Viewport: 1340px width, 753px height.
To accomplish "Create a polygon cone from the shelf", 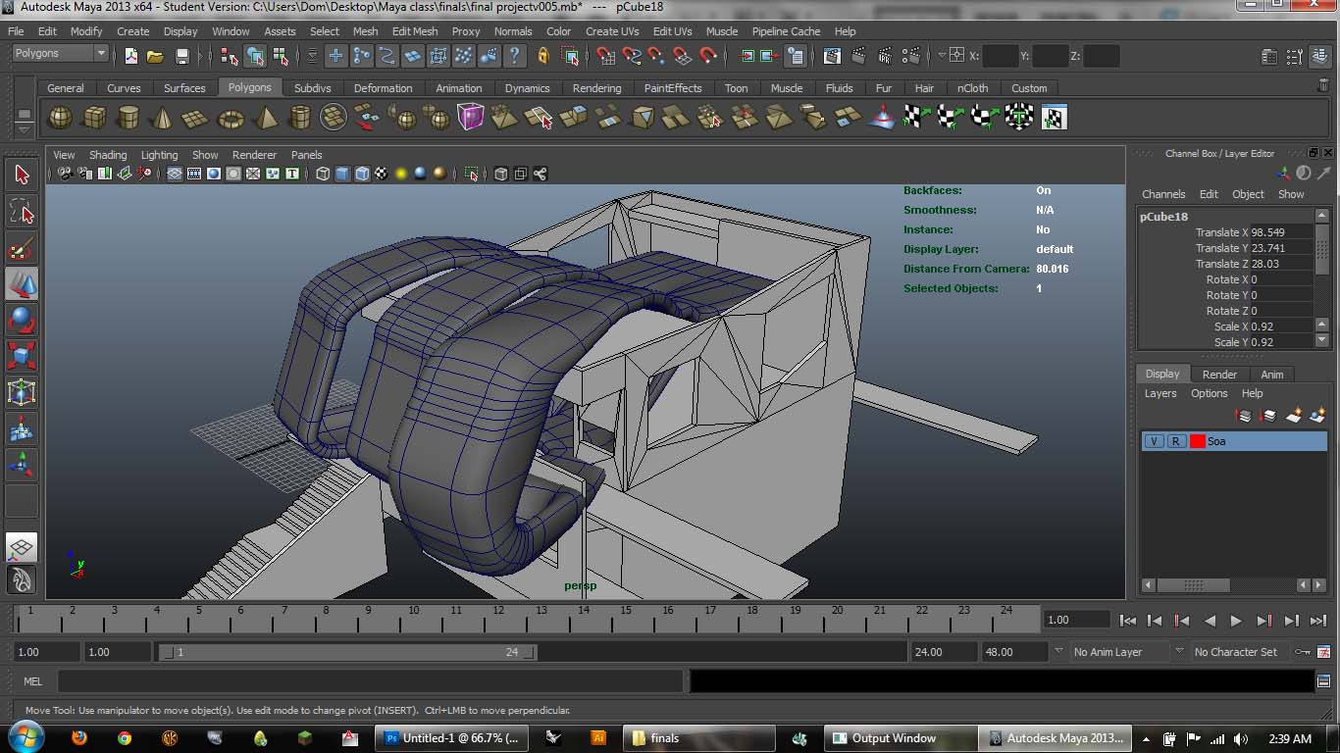I will tap(162, 119).
